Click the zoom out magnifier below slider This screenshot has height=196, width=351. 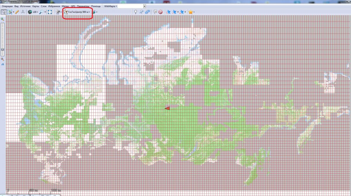coord(2,59)
